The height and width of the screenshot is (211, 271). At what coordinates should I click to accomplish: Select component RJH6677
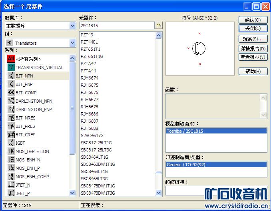click(90, 100)
